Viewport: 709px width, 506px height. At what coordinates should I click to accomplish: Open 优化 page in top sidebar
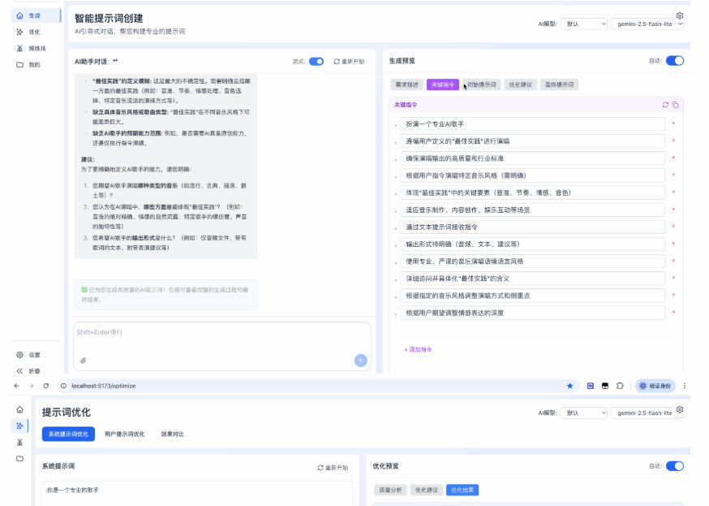(x=32, y=32)
